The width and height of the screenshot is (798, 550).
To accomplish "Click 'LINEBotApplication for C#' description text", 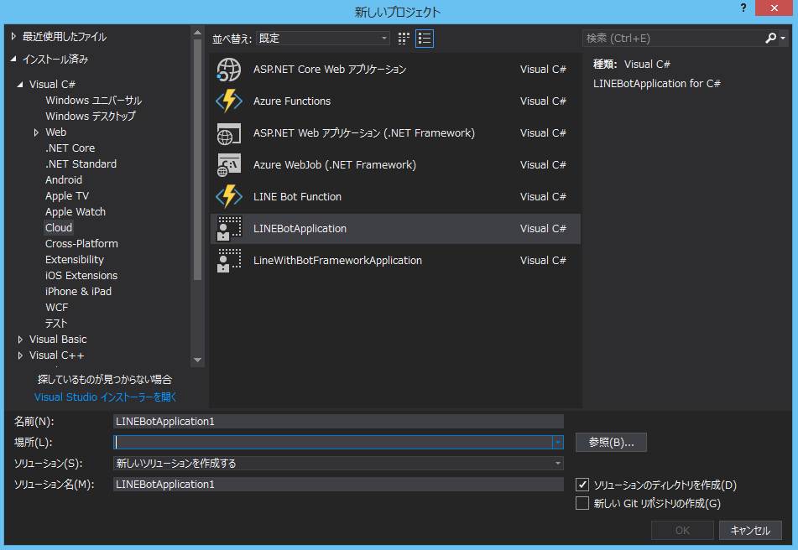I will click(656, 83).
